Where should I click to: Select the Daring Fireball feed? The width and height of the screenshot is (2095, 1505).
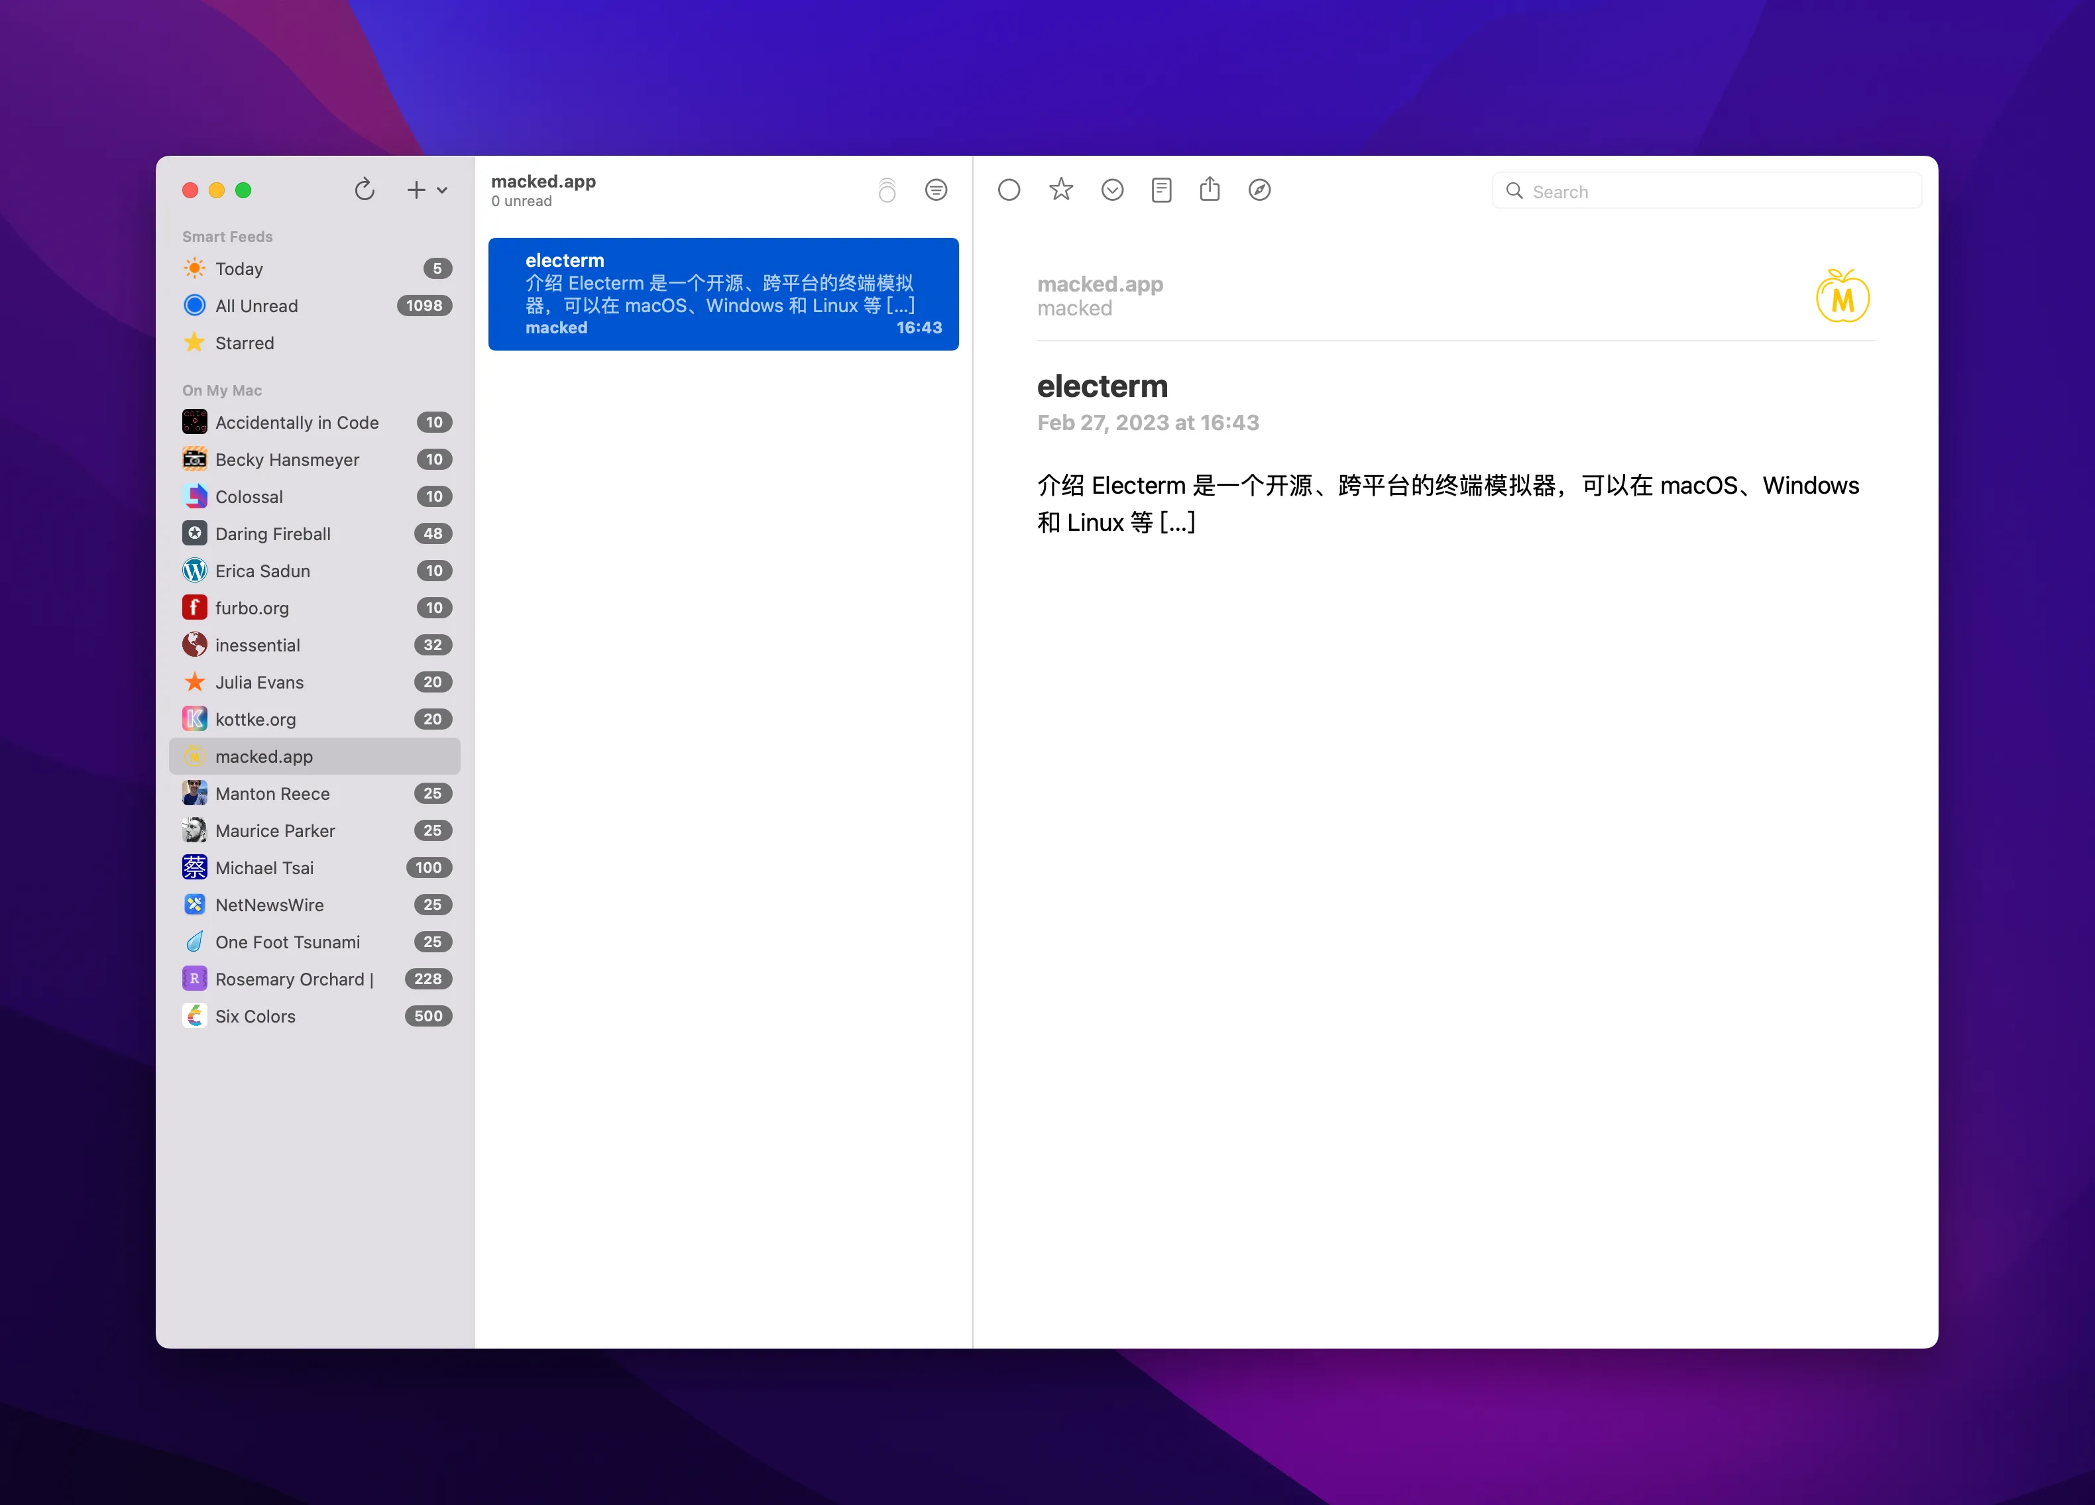click(x=272, y=533)
